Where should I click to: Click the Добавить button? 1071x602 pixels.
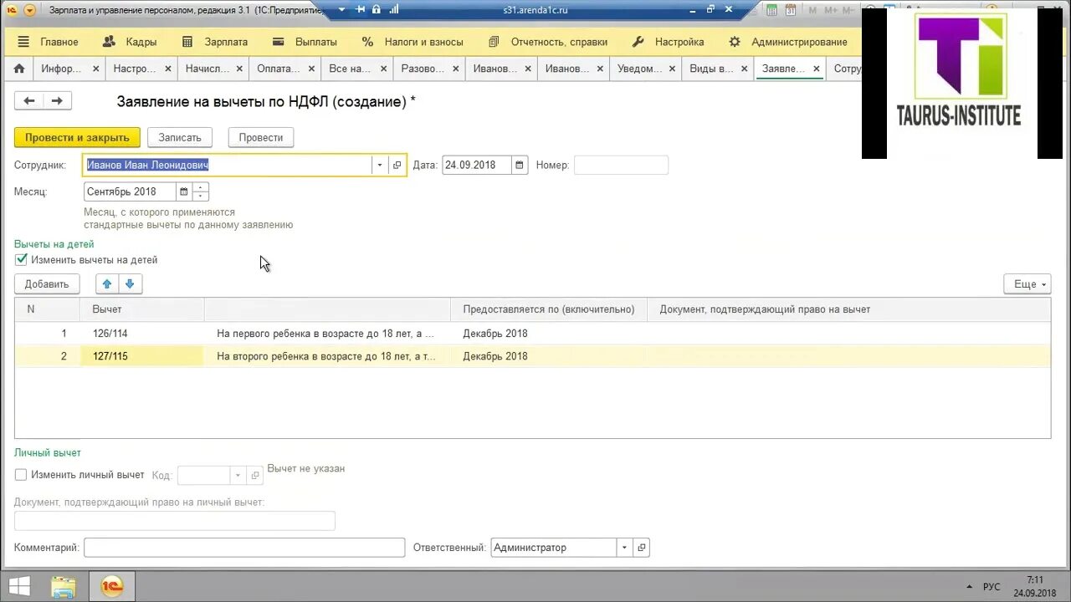pos(47,284)
